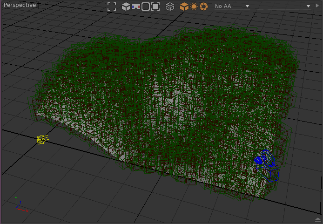Screen dimensions: 323x224
Task: Open the Perspective view label menu
Action: pyautogui.click(x=20, y=5)
